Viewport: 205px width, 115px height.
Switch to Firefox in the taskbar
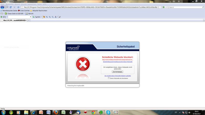(56, 112)
